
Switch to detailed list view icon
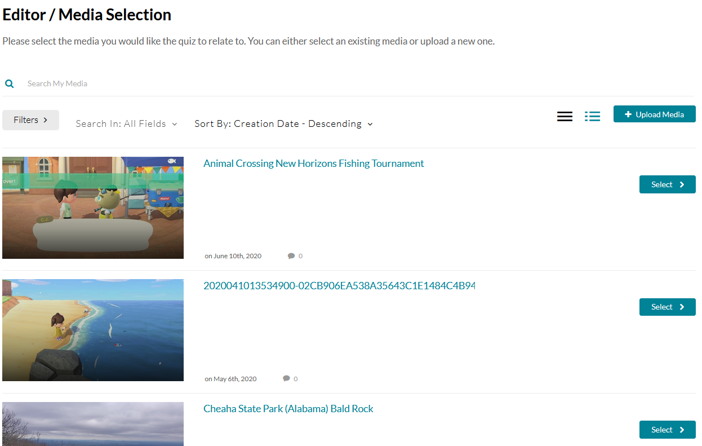[x=592, y=116]
